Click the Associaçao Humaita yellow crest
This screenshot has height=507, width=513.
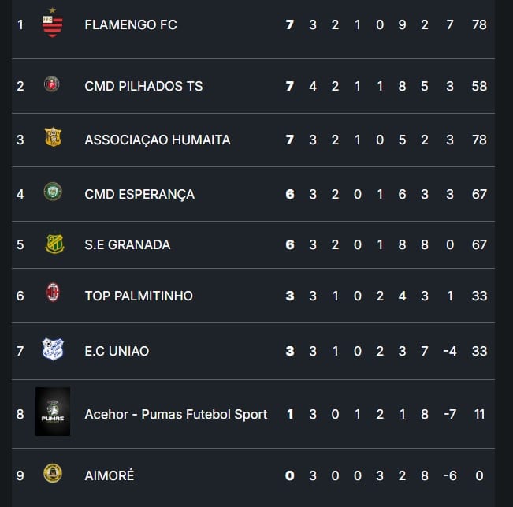click(53, 137)
